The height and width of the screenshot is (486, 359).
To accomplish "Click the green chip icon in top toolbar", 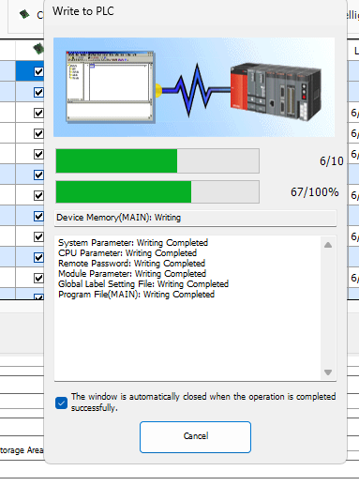I will 24,14.
